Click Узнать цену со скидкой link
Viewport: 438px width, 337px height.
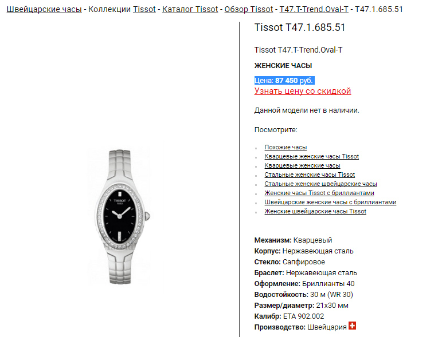pyautogui.click(x=303, y=91)
